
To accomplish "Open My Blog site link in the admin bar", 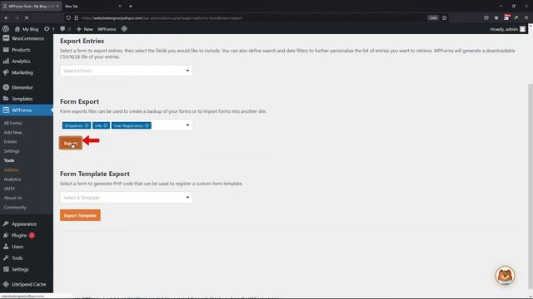I will tap(27, 29).
